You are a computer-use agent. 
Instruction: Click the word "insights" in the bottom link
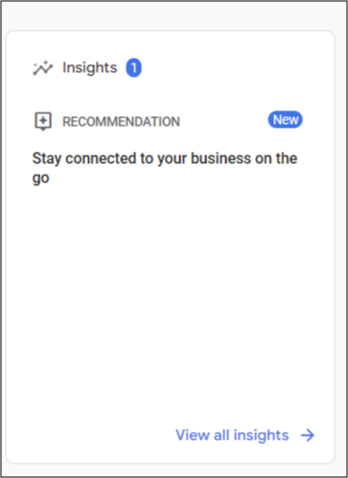point(261,436)
